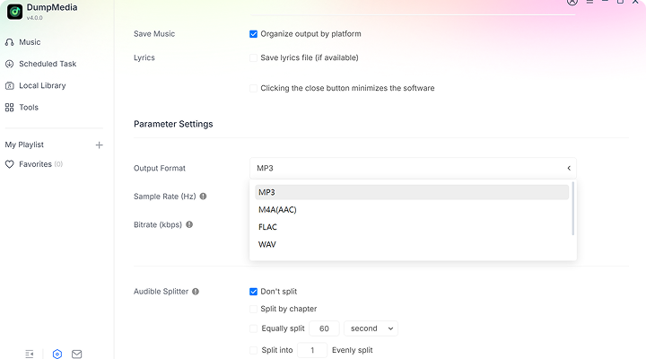
Task: Open the user account icon
Action: (x=572, y=3)
